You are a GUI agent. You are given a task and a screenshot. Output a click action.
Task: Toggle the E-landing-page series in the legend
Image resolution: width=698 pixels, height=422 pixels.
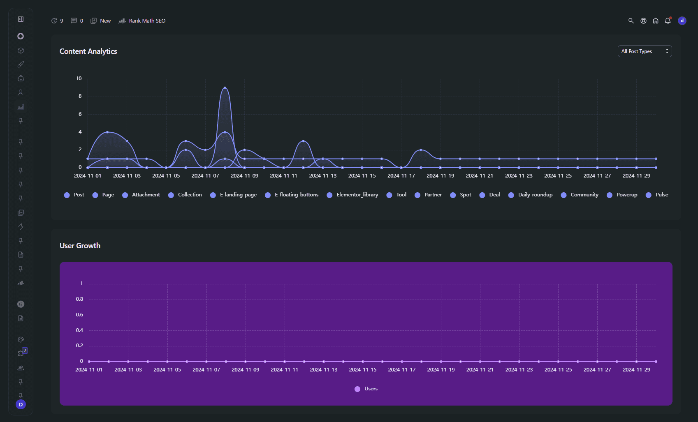pyautogui.click(x=233, y=195)
